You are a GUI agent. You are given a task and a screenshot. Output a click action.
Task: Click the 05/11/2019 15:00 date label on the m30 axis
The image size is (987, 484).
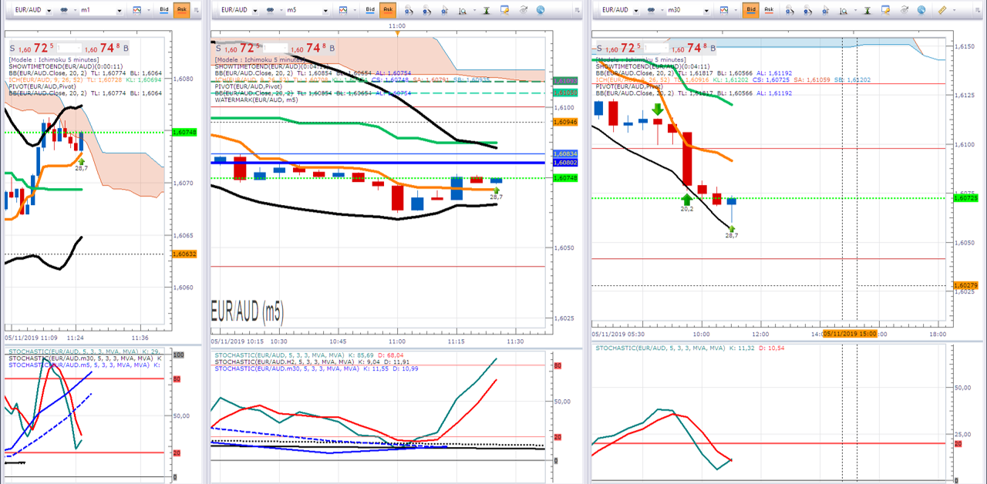(x=851, y=334)
